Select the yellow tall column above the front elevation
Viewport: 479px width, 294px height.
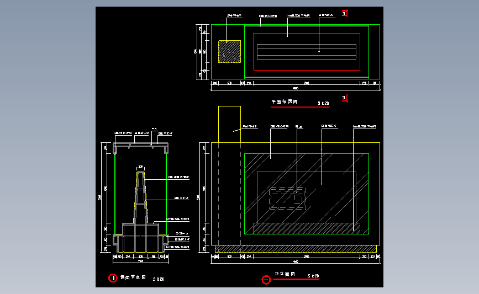pos(229,125)
